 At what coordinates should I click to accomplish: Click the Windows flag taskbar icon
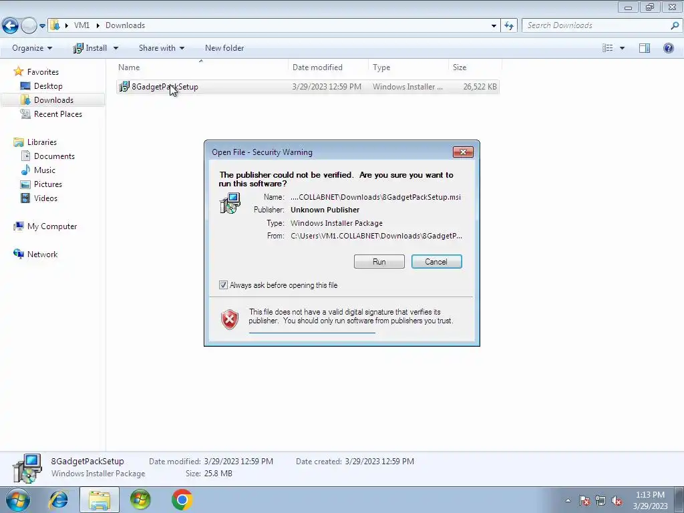(x=140, y=500)
